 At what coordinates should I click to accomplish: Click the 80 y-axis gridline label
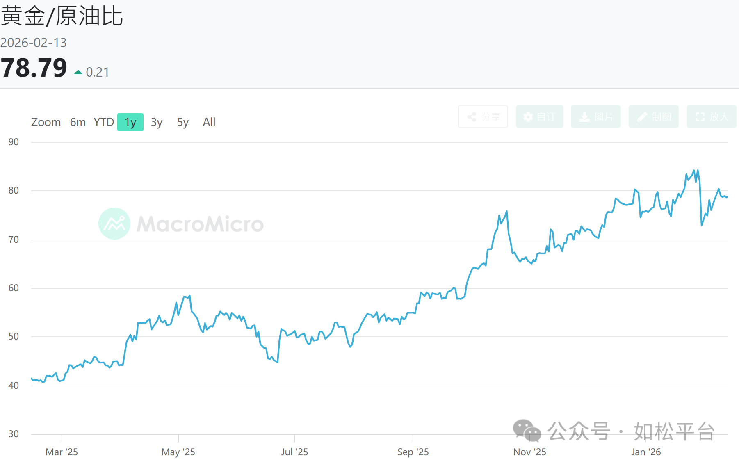(14, 190)
